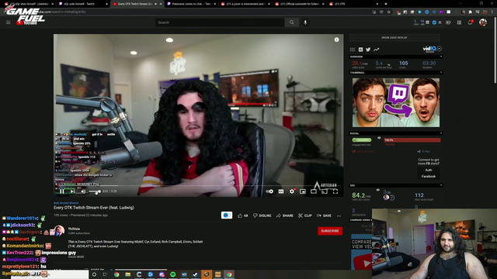Pause the video with the pause button
The width and height of the screenshot is (497, 279).
tap(62, 191)
